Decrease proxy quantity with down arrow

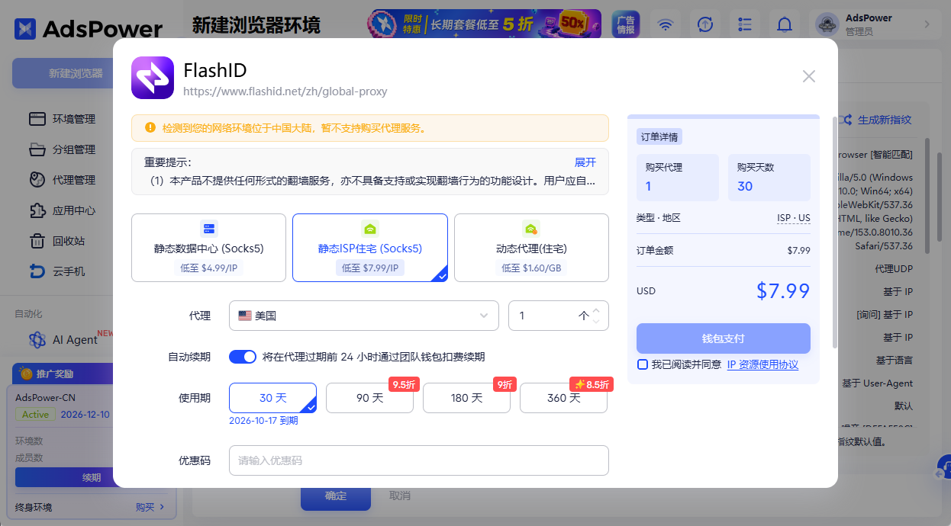[x=597, y=321]
